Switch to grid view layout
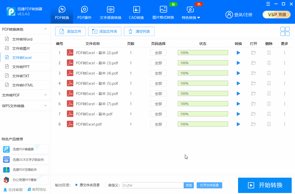 click(285, 31)
